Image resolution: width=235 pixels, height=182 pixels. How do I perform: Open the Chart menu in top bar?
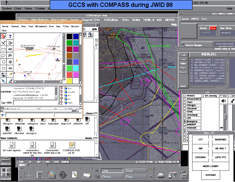click(18, 9)
